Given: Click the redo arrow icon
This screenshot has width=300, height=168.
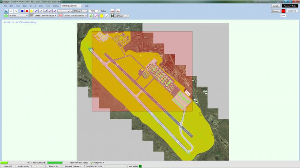Looking at the screenshot, I should pos(16,11).
